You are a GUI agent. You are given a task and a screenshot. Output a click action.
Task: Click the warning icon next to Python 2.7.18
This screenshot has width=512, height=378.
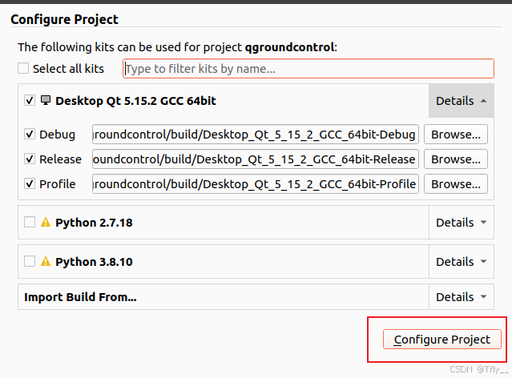46,223
